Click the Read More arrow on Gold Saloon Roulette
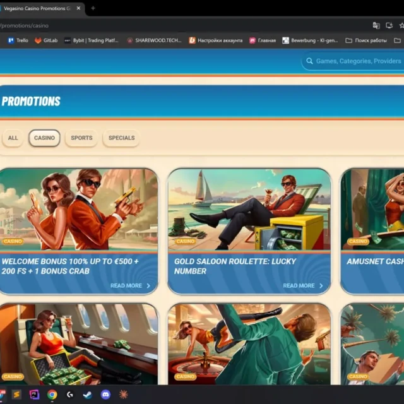The image size is (404, 404). click(x=321, y=286)
